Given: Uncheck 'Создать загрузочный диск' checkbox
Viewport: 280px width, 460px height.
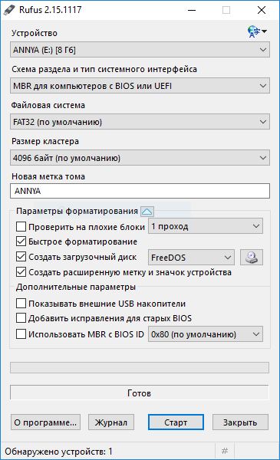Looking at the screenshot, I should point(21,257).
